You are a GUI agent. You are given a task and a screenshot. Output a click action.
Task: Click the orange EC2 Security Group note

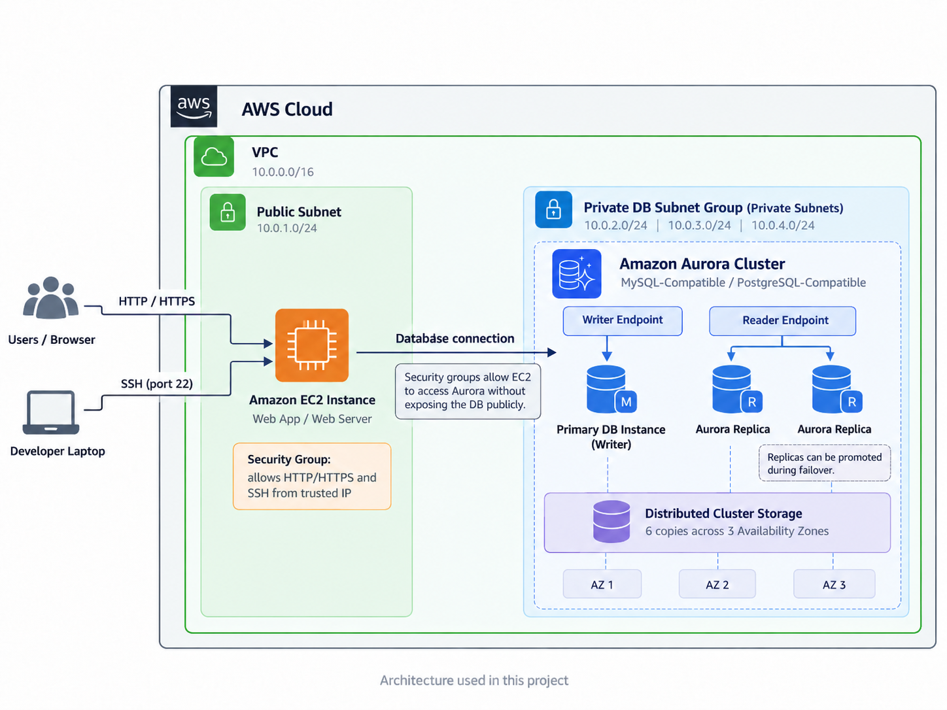point(312,477)
